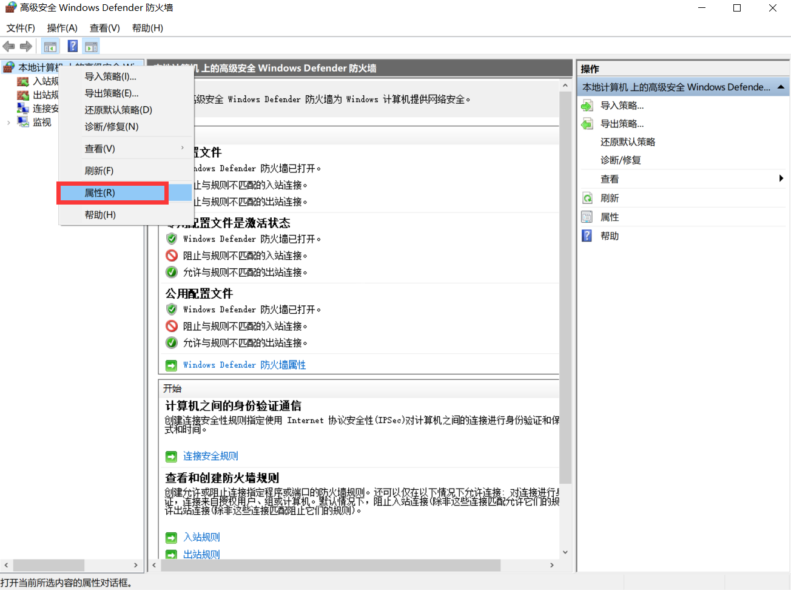
Task: Expand the 监视 tree node
Action: coord(8,123)
